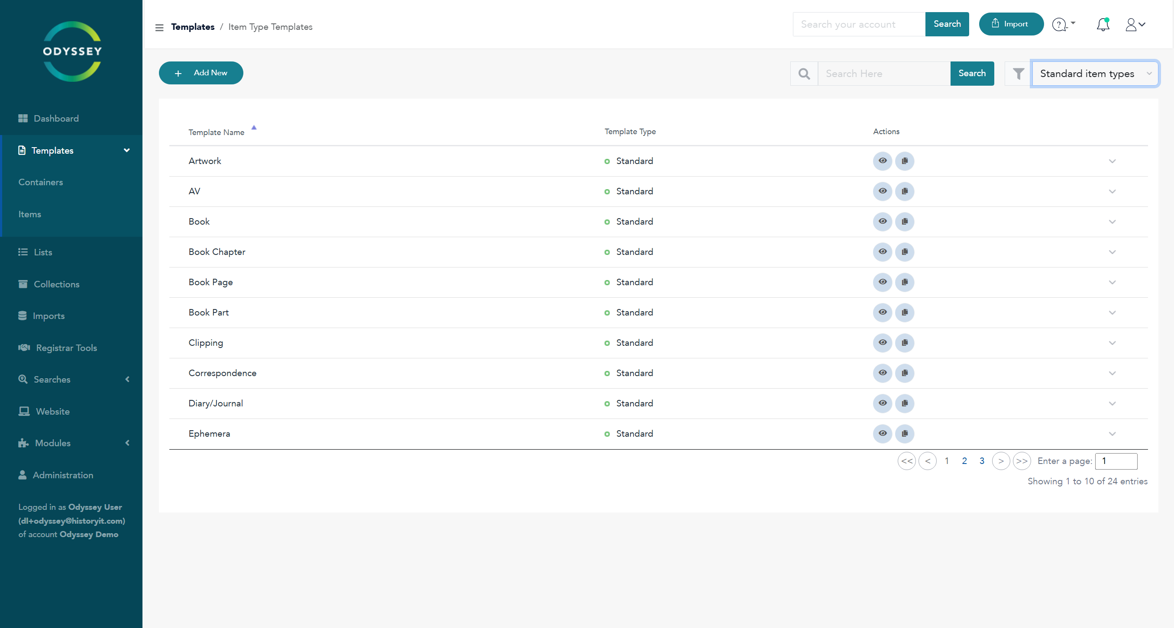The height and width of the screenshot is (628, 1174).
Task: Click the magnifier icon beside Search Here
Action: coord(804,74)
